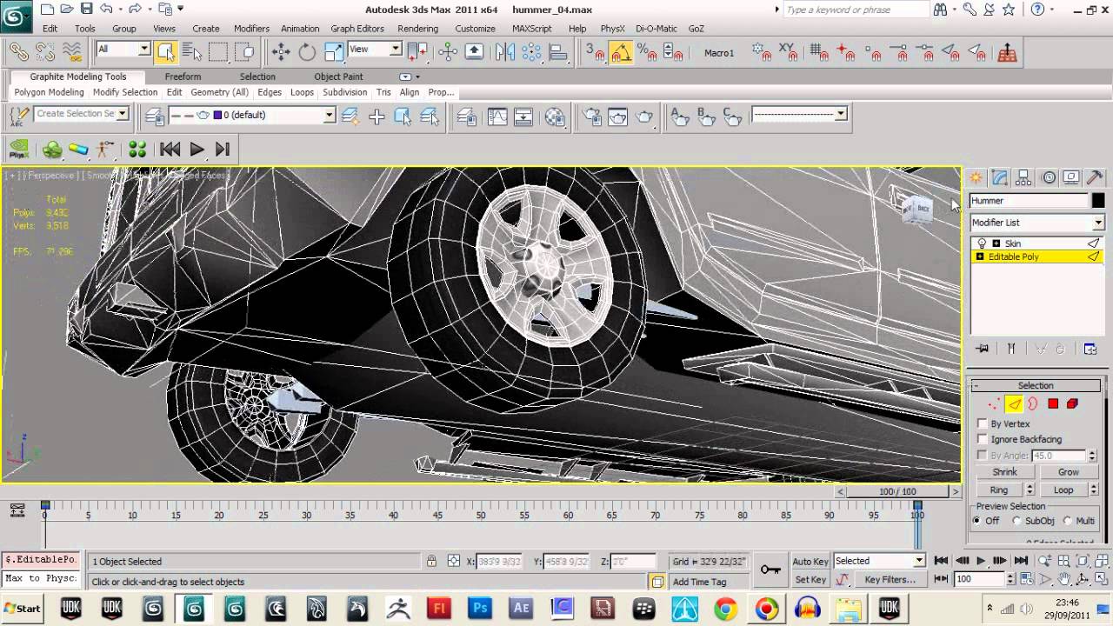
Task: Click the Bind to Space Warp icon
Action: pos(72,52)
